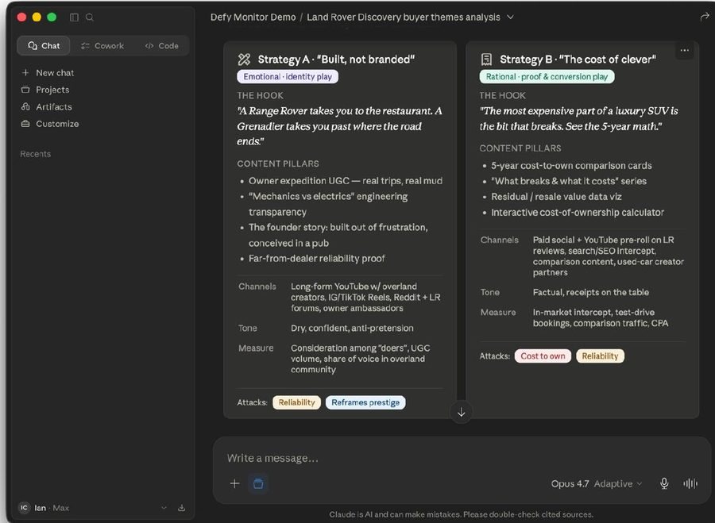Click the Strategy A crossed-tools icon
Viewport: 715px width, 523px height.
245,60
